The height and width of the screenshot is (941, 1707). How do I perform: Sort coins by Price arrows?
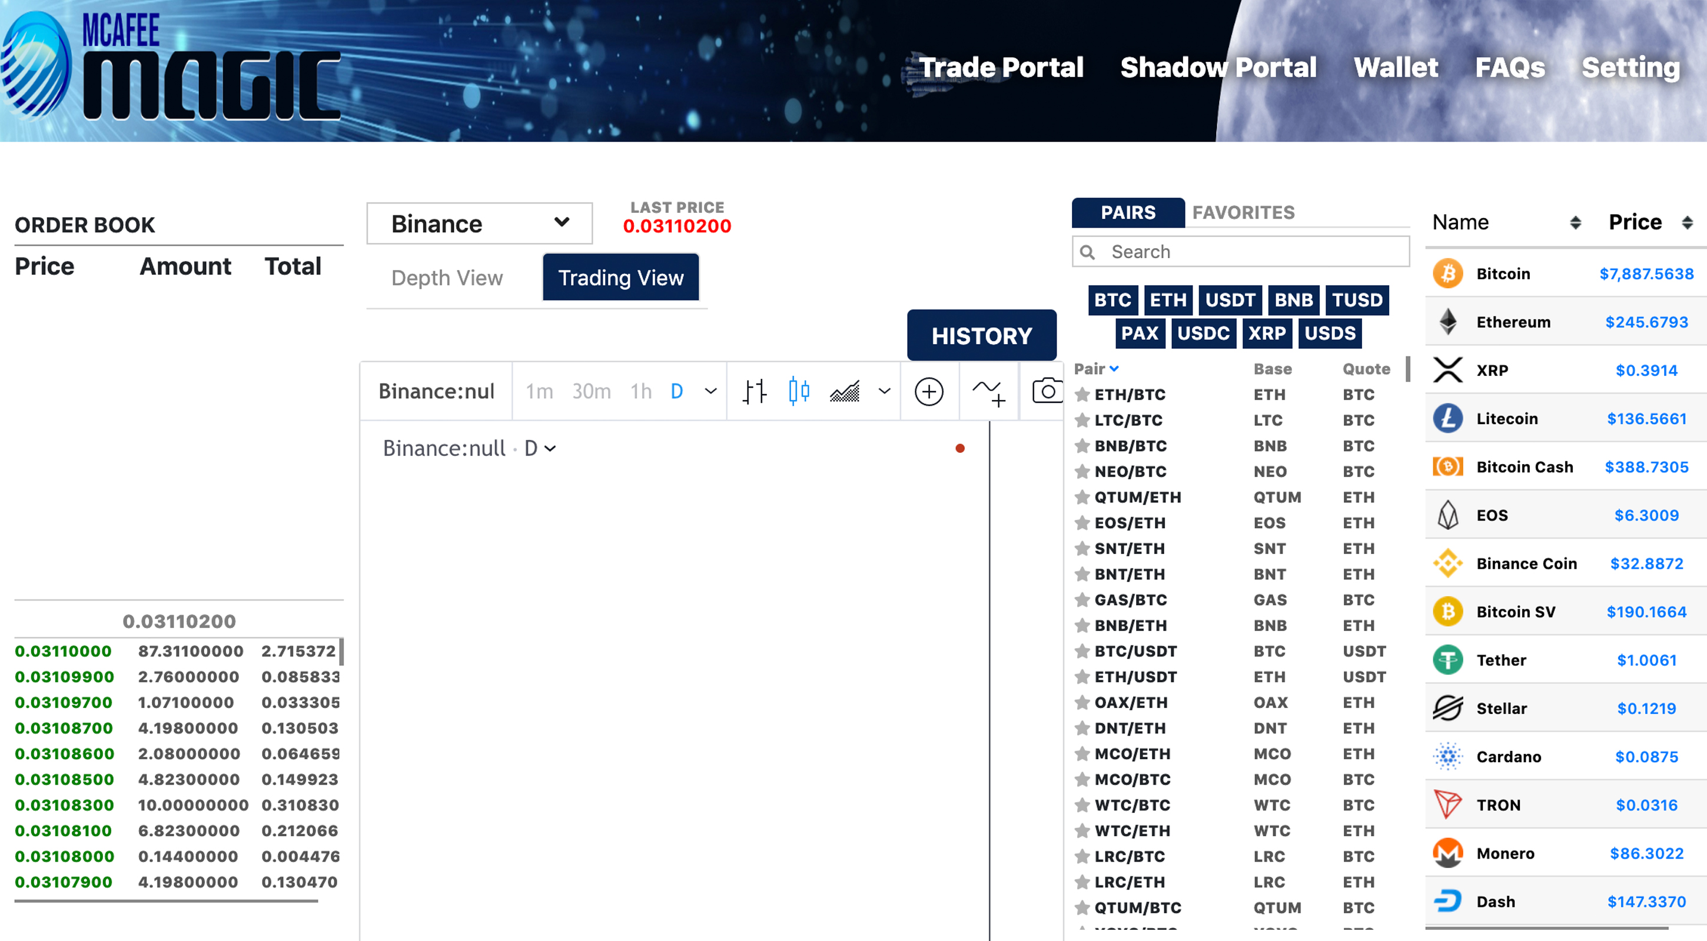tap(1687, 222)
